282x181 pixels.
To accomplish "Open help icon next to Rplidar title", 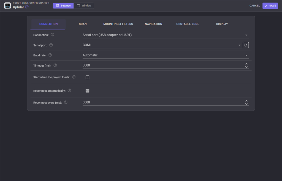I will click(x=27, y=7).
